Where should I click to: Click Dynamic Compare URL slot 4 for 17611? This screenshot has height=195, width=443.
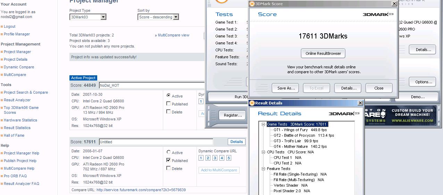click(222, 158)
